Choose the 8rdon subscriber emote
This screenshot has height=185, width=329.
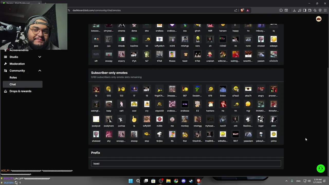(x=223, y=89)
